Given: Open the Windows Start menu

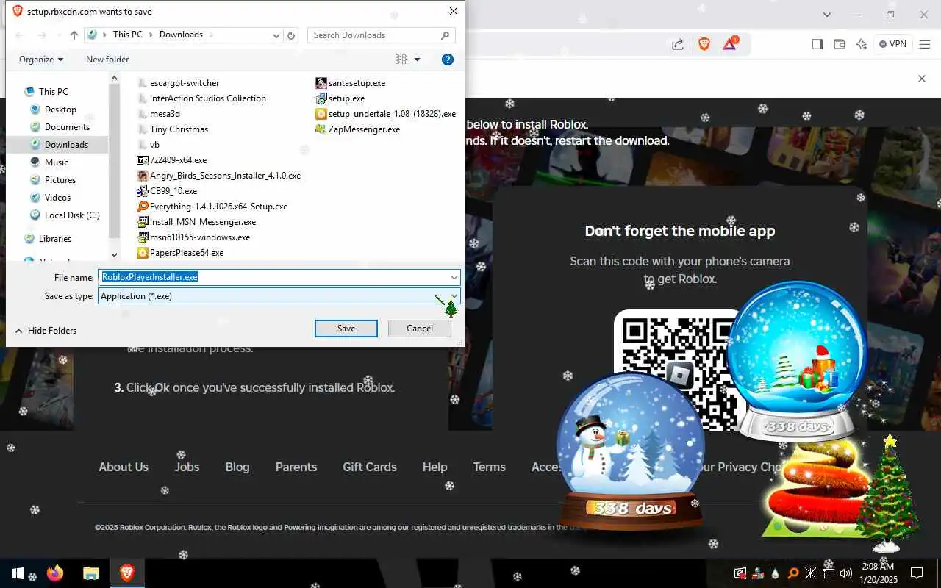Looking at the screenshot, I should (x=18, y=573).
